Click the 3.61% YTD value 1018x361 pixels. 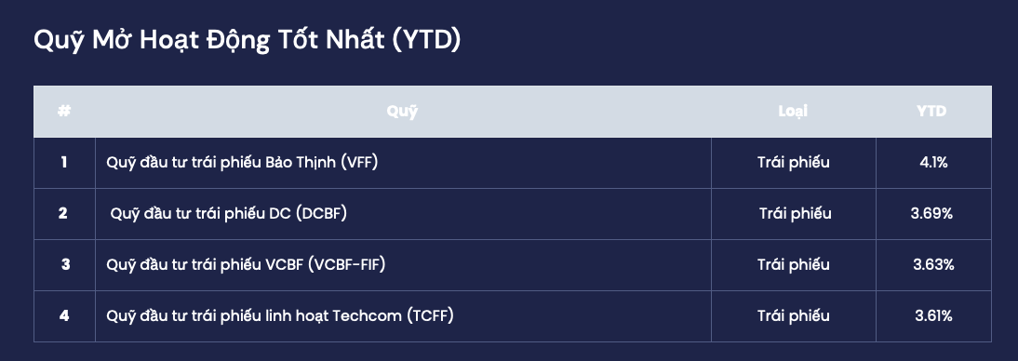933,316
